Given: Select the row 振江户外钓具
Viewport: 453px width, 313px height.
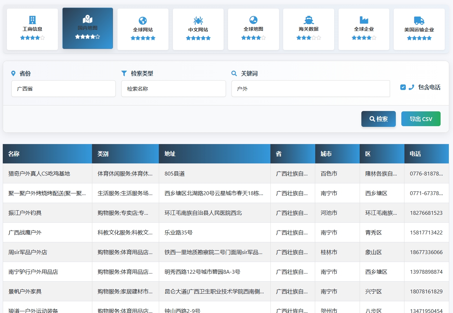Looking at the screenshot, I should (226, 213).
